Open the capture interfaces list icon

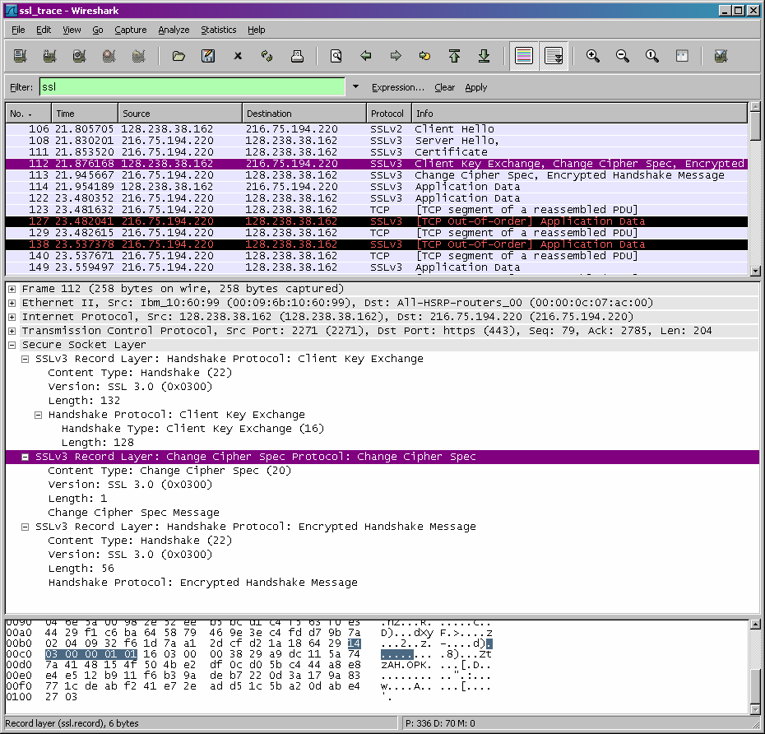[20, 56]
